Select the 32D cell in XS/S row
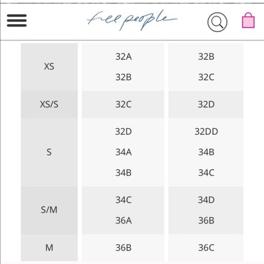 (206, 105)
